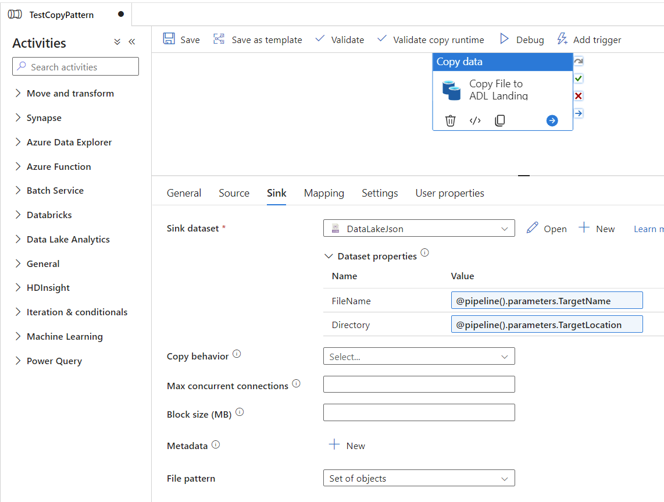Collapse the Activities pane with double chevron left
Screen dimensions: 664x502
pos(132,41)
